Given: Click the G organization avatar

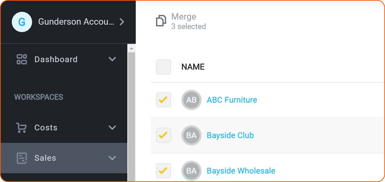Looking at the screenshot, I should click(x=22, y=22).
